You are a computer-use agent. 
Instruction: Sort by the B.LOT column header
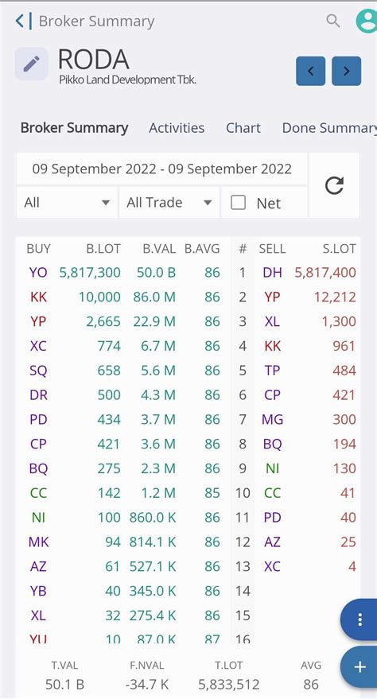(x=103, y=249)
